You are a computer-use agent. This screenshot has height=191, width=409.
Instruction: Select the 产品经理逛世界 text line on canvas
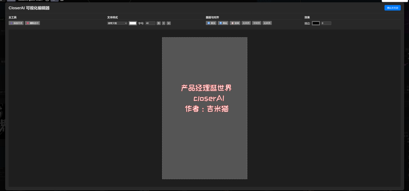[x=206, y=88]
